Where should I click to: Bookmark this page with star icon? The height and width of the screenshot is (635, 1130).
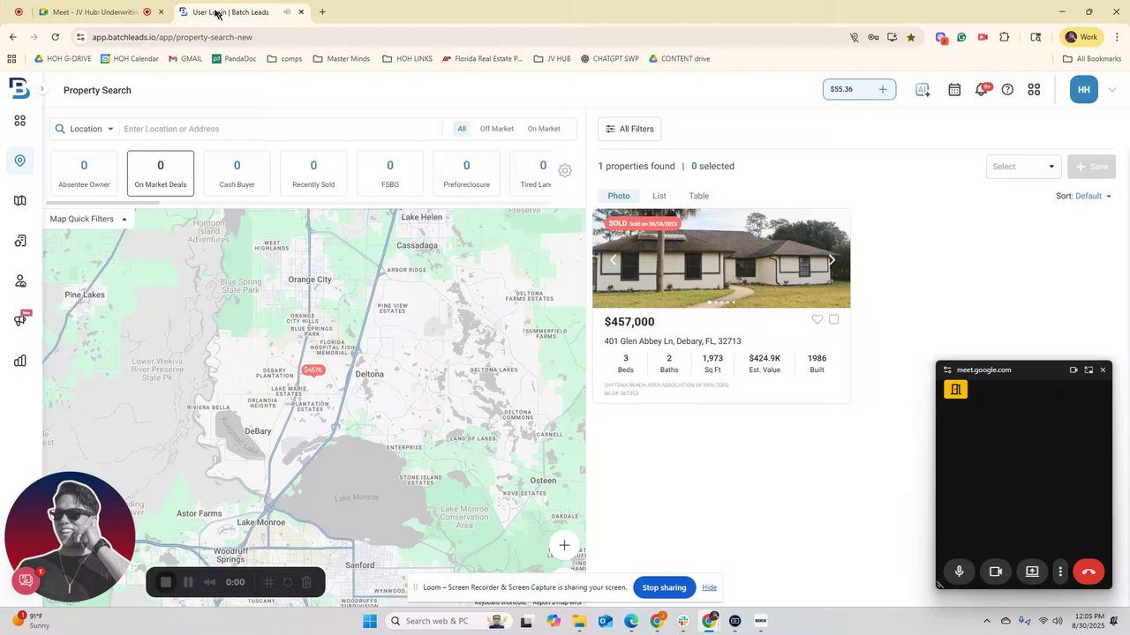coord(911,37)
